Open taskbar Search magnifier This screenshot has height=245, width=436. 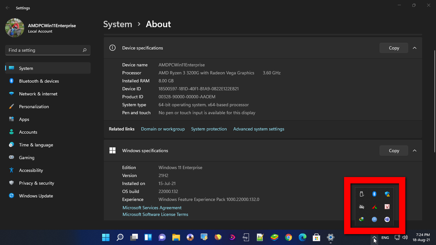point(120,237)
